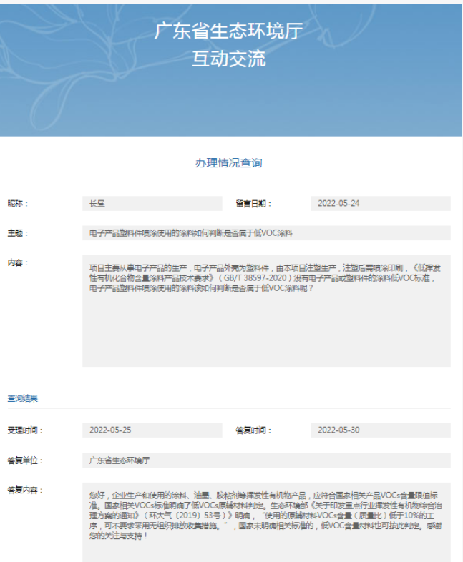
Task: Focus the 内容 message text area
Action: point(265,311)
